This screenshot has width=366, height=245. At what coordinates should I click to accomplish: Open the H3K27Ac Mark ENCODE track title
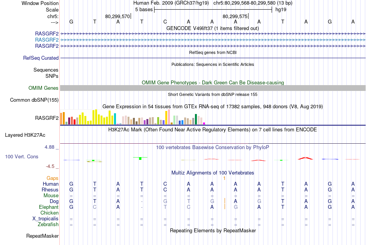coord(212,130)
